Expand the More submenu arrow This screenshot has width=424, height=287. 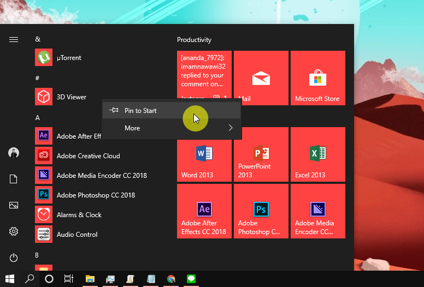(x=231, y=128)
